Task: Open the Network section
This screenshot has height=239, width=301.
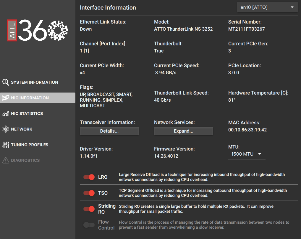Action: [x=38, y=129]
